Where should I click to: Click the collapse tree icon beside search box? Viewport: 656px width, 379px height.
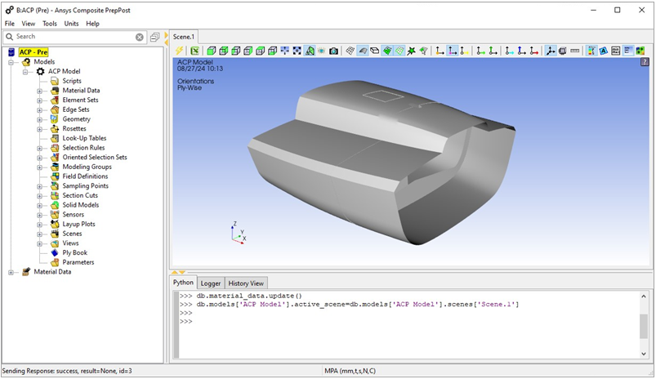pyautogui.click(x=154, y=37)
